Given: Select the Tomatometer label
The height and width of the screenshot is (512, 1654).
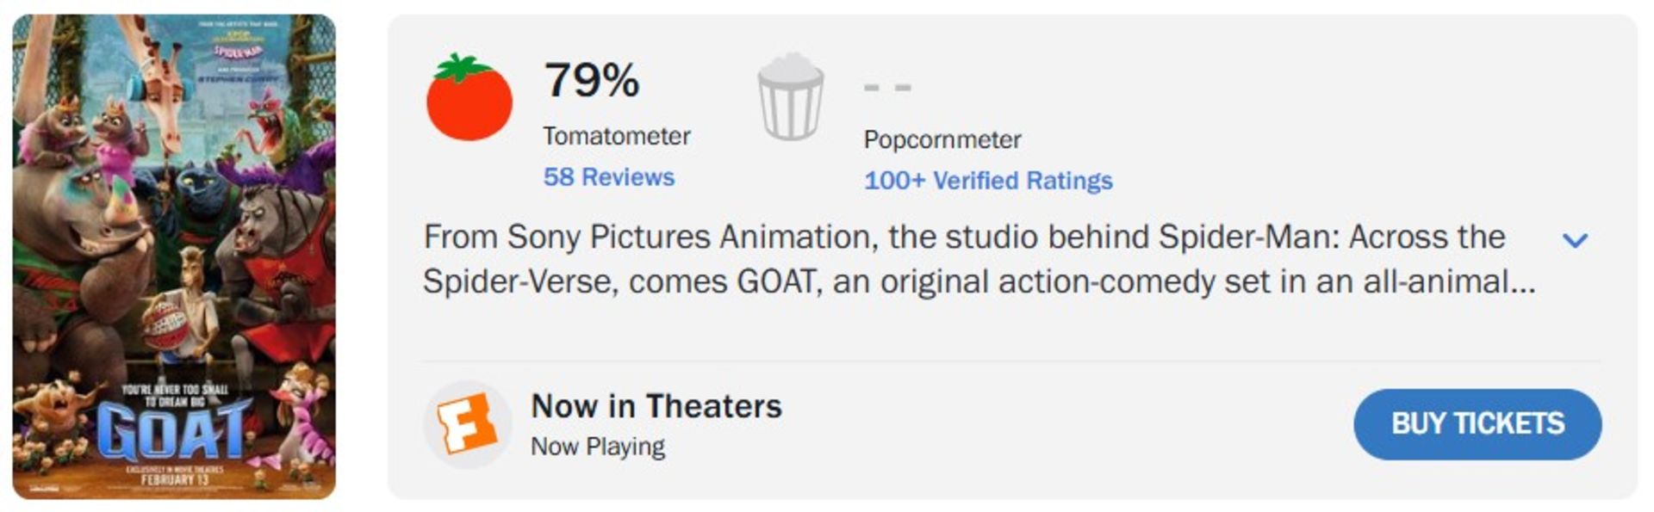Looking at the screenshot, I should 616,136.
